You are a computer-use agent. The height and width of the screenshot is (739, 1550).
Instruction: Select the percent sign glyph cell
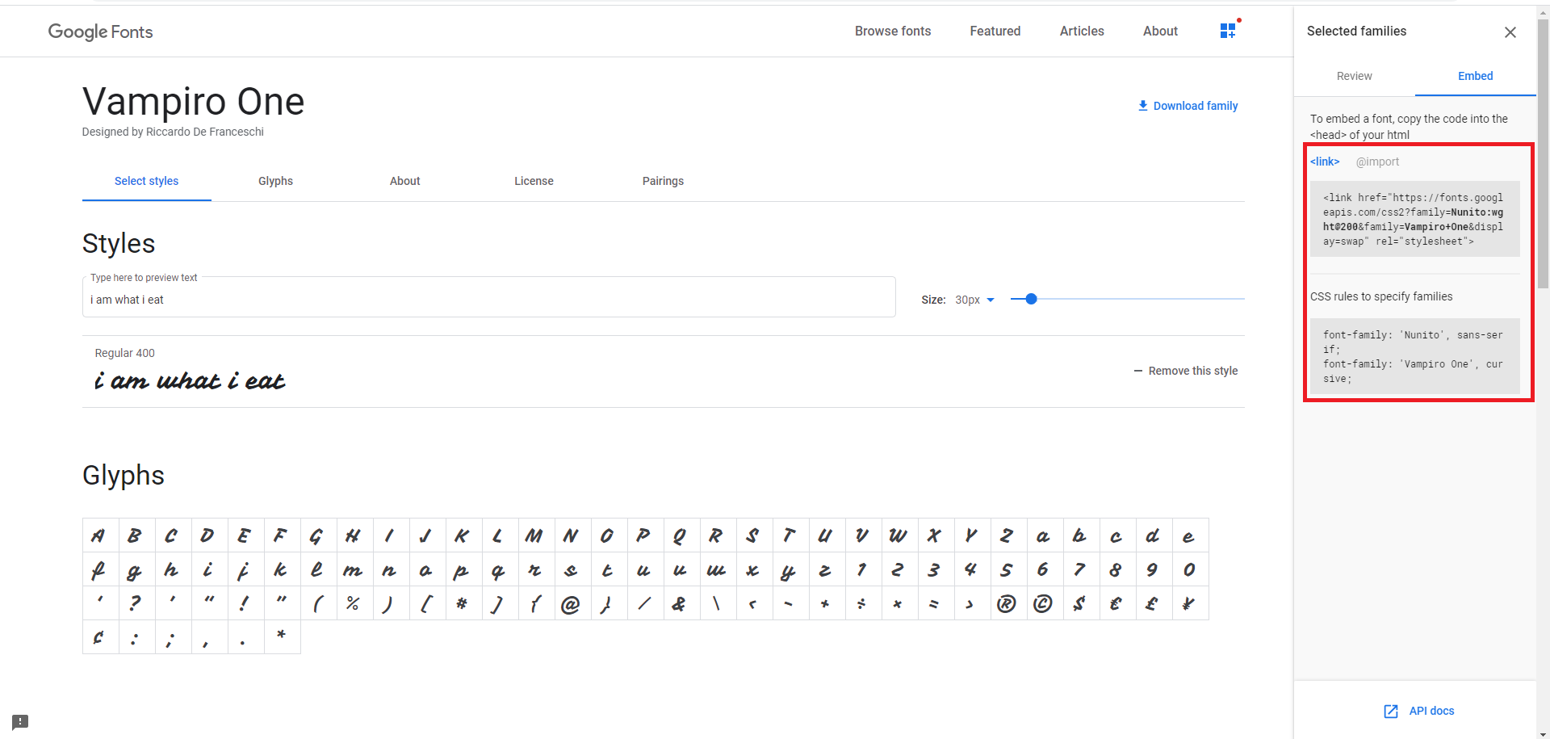coord(355,603)
